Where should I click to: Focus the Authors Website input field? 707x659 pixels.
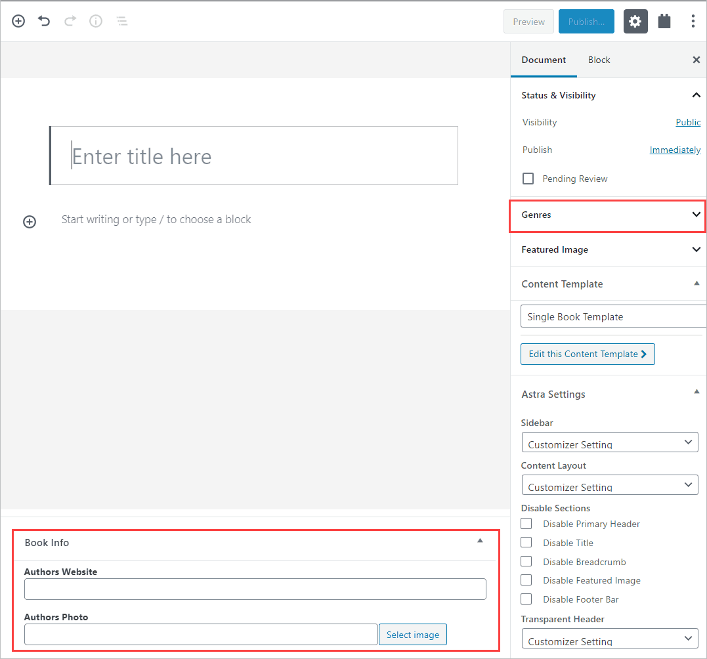[255, 589]
